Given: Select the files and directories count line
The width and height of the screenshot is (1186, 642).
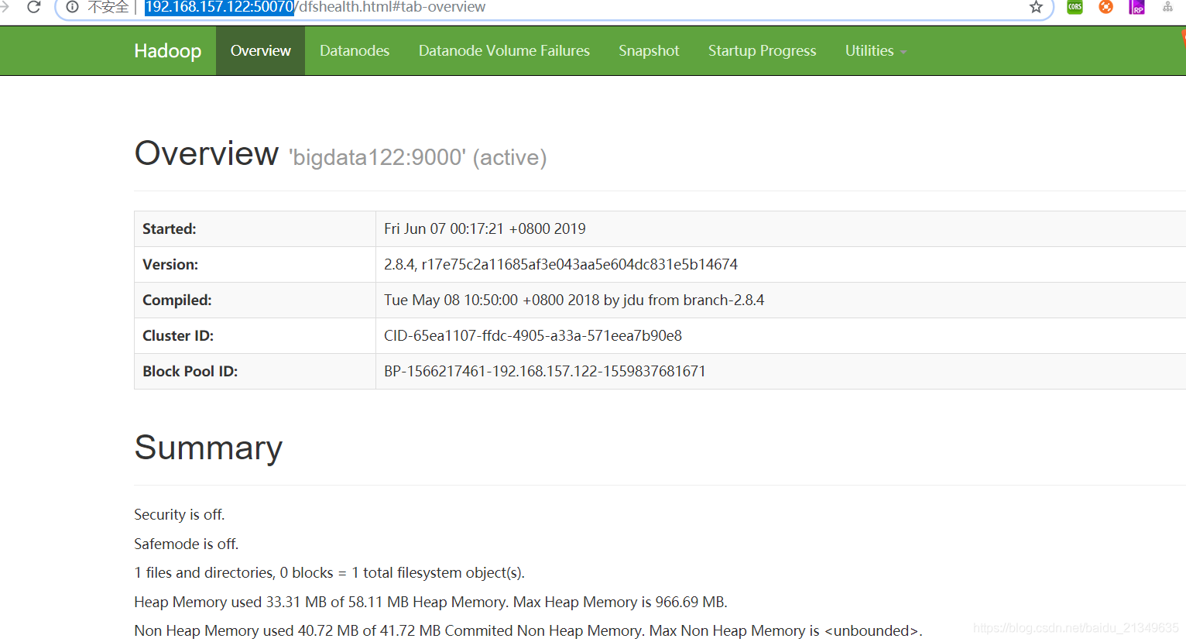Looking at the screenshot, I should pos(329,573).
